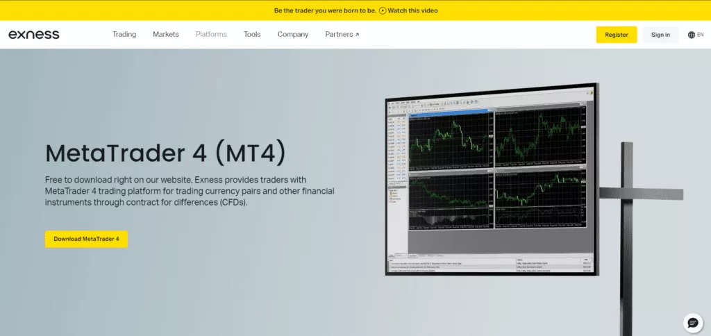Image resolution: width=711 pixels, height=336 pixels.
Task: Click the play icon in banner
Action: [x=383, y=10]
